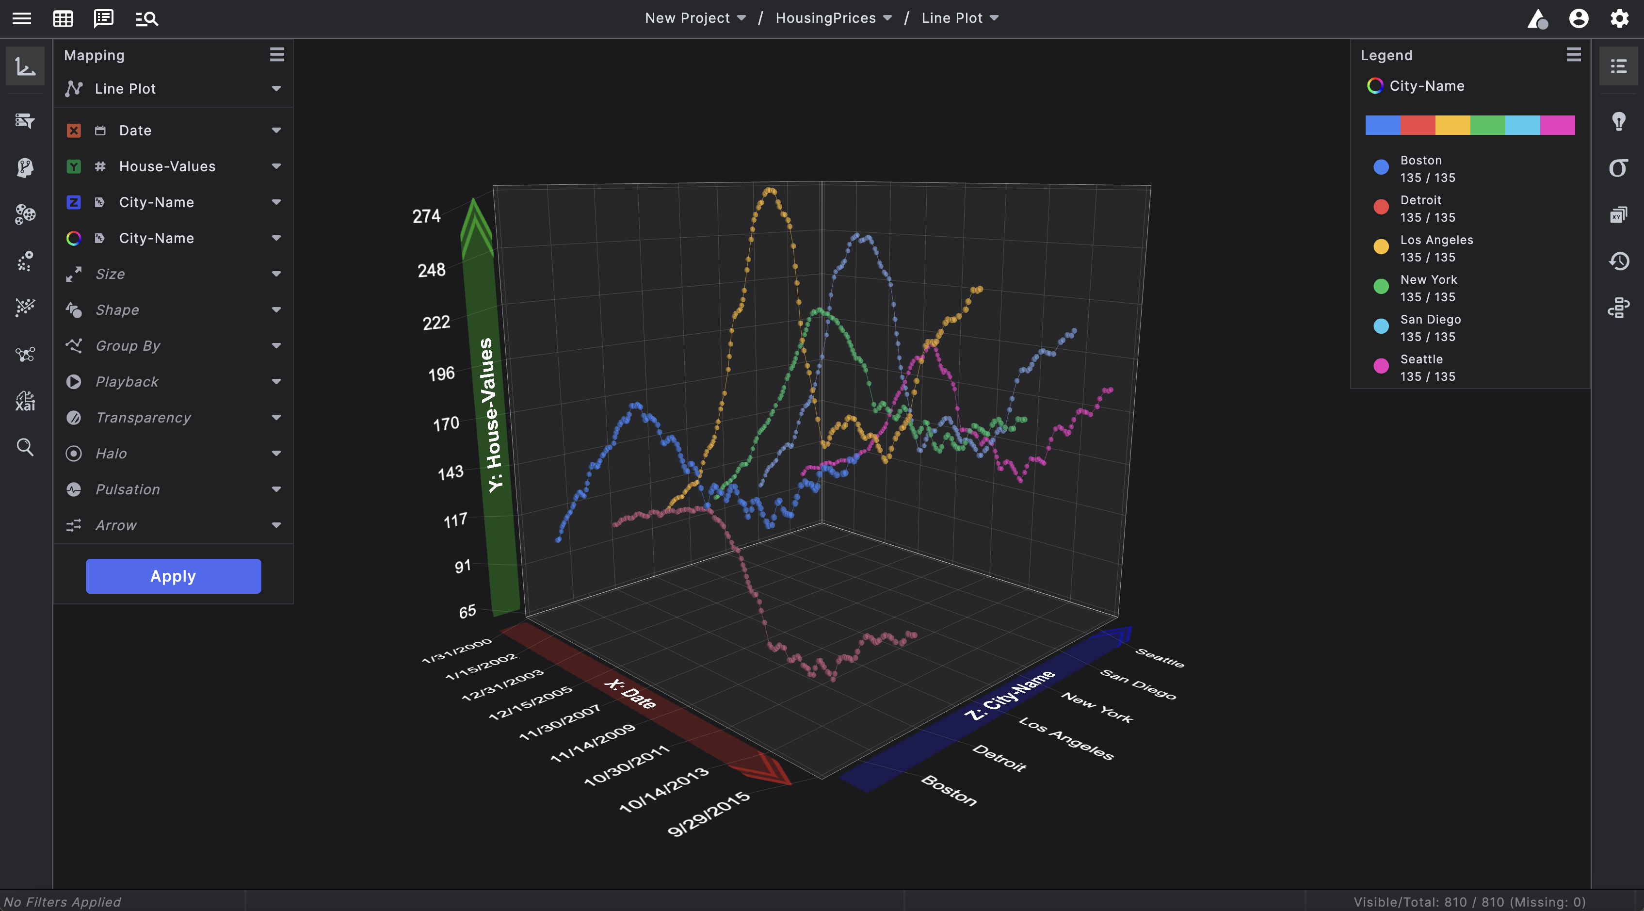Open the user account icon

coord(1578,18)
